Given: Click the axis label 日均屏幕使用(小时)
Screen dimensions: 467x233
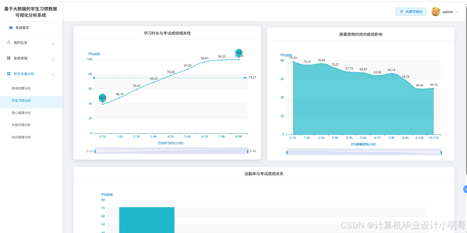Looking at the screenshot, I should pyautogui.click(x=363, y=144).
